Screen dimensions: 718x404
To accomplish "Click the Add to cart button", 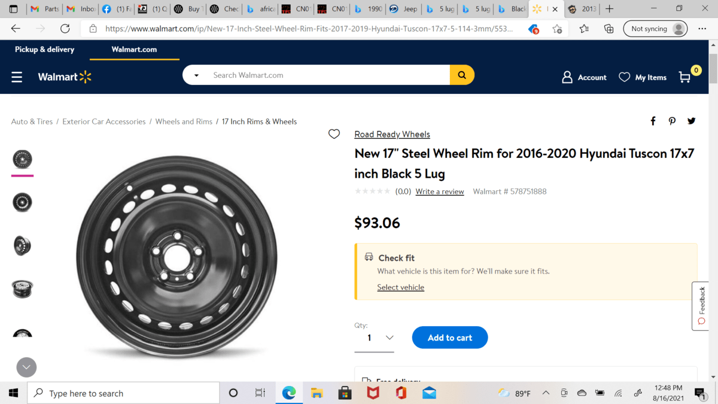I will [x=449, y=338].
